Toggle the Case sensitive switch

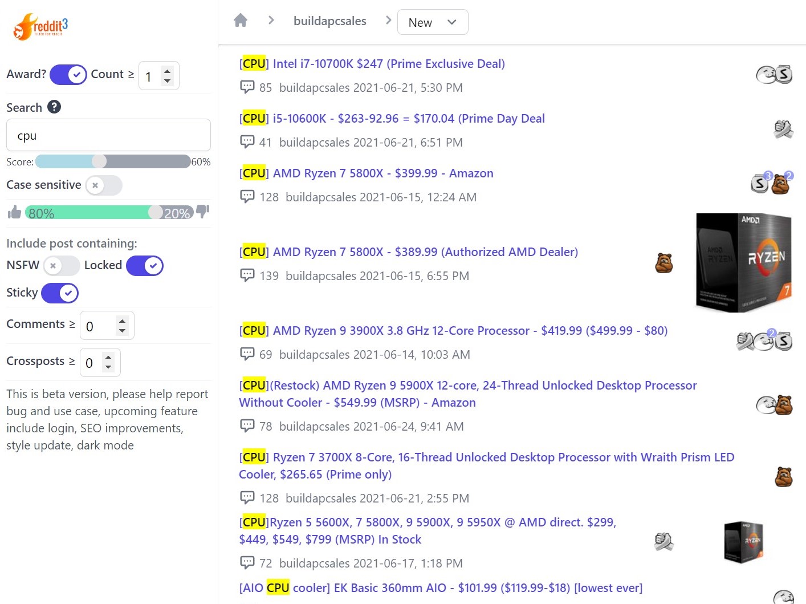click(x=104, y=185)
